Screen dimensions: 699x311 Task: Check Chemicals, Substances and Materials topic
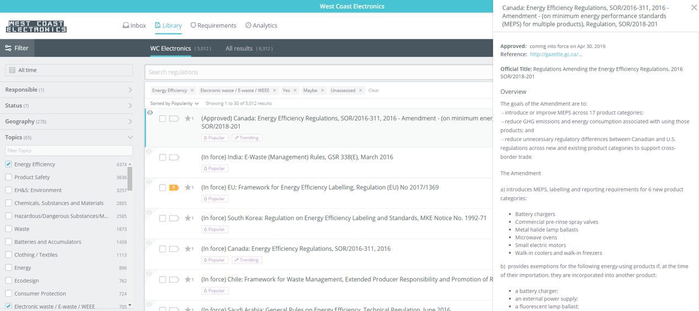(x=8, y=203)
